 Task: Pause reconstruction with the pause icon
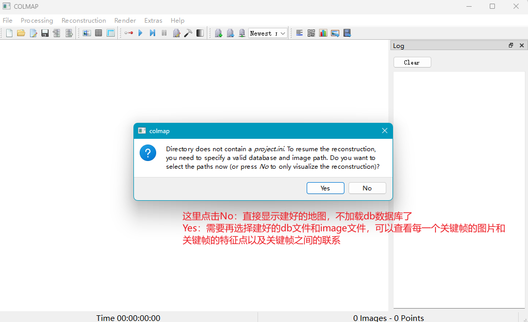[164, 33]
